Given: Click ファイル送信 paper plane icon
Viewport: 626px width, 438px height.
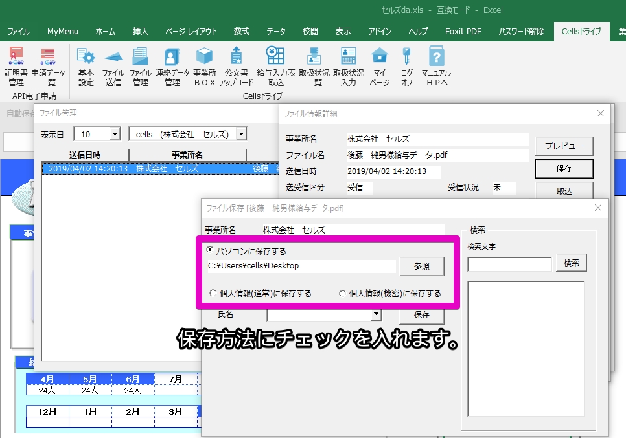Looking at the screenshot, I should 113,66.
